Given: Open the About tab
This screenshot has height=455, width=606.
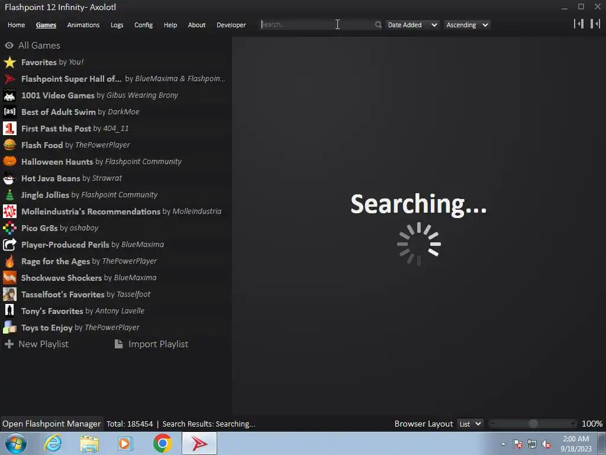Looking at the screenshot, I should (196, 25).
